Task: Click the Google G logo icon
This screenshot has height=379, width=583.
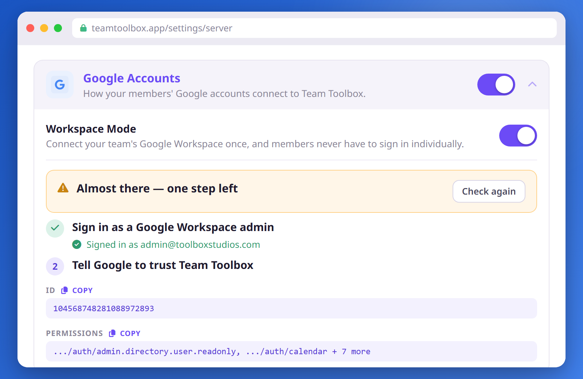Action: point(60,85)
